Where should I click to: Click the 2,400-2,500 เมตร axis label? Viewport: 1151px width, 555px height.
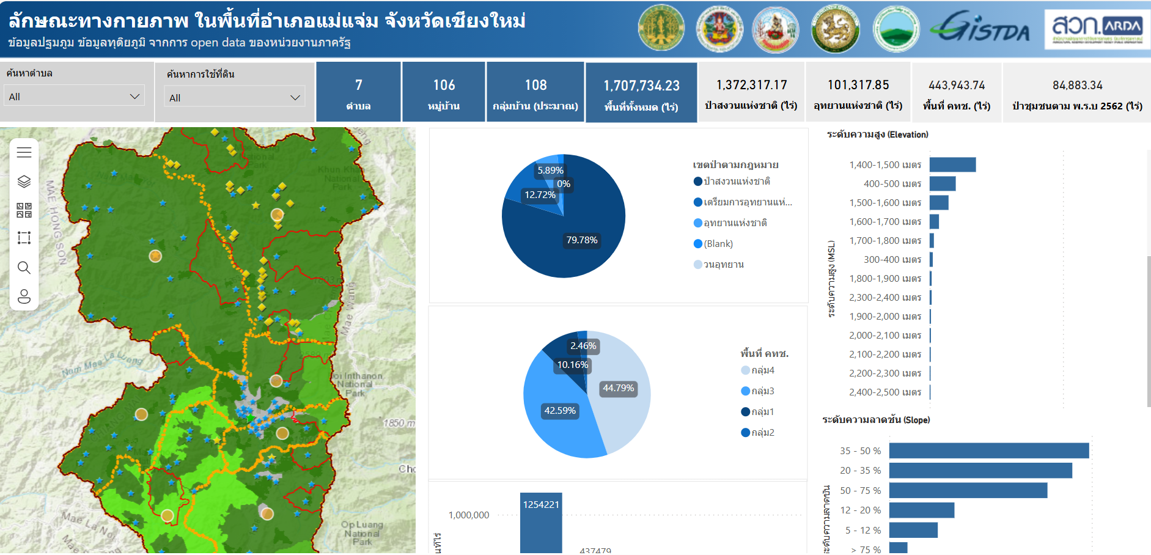(885, 392)
